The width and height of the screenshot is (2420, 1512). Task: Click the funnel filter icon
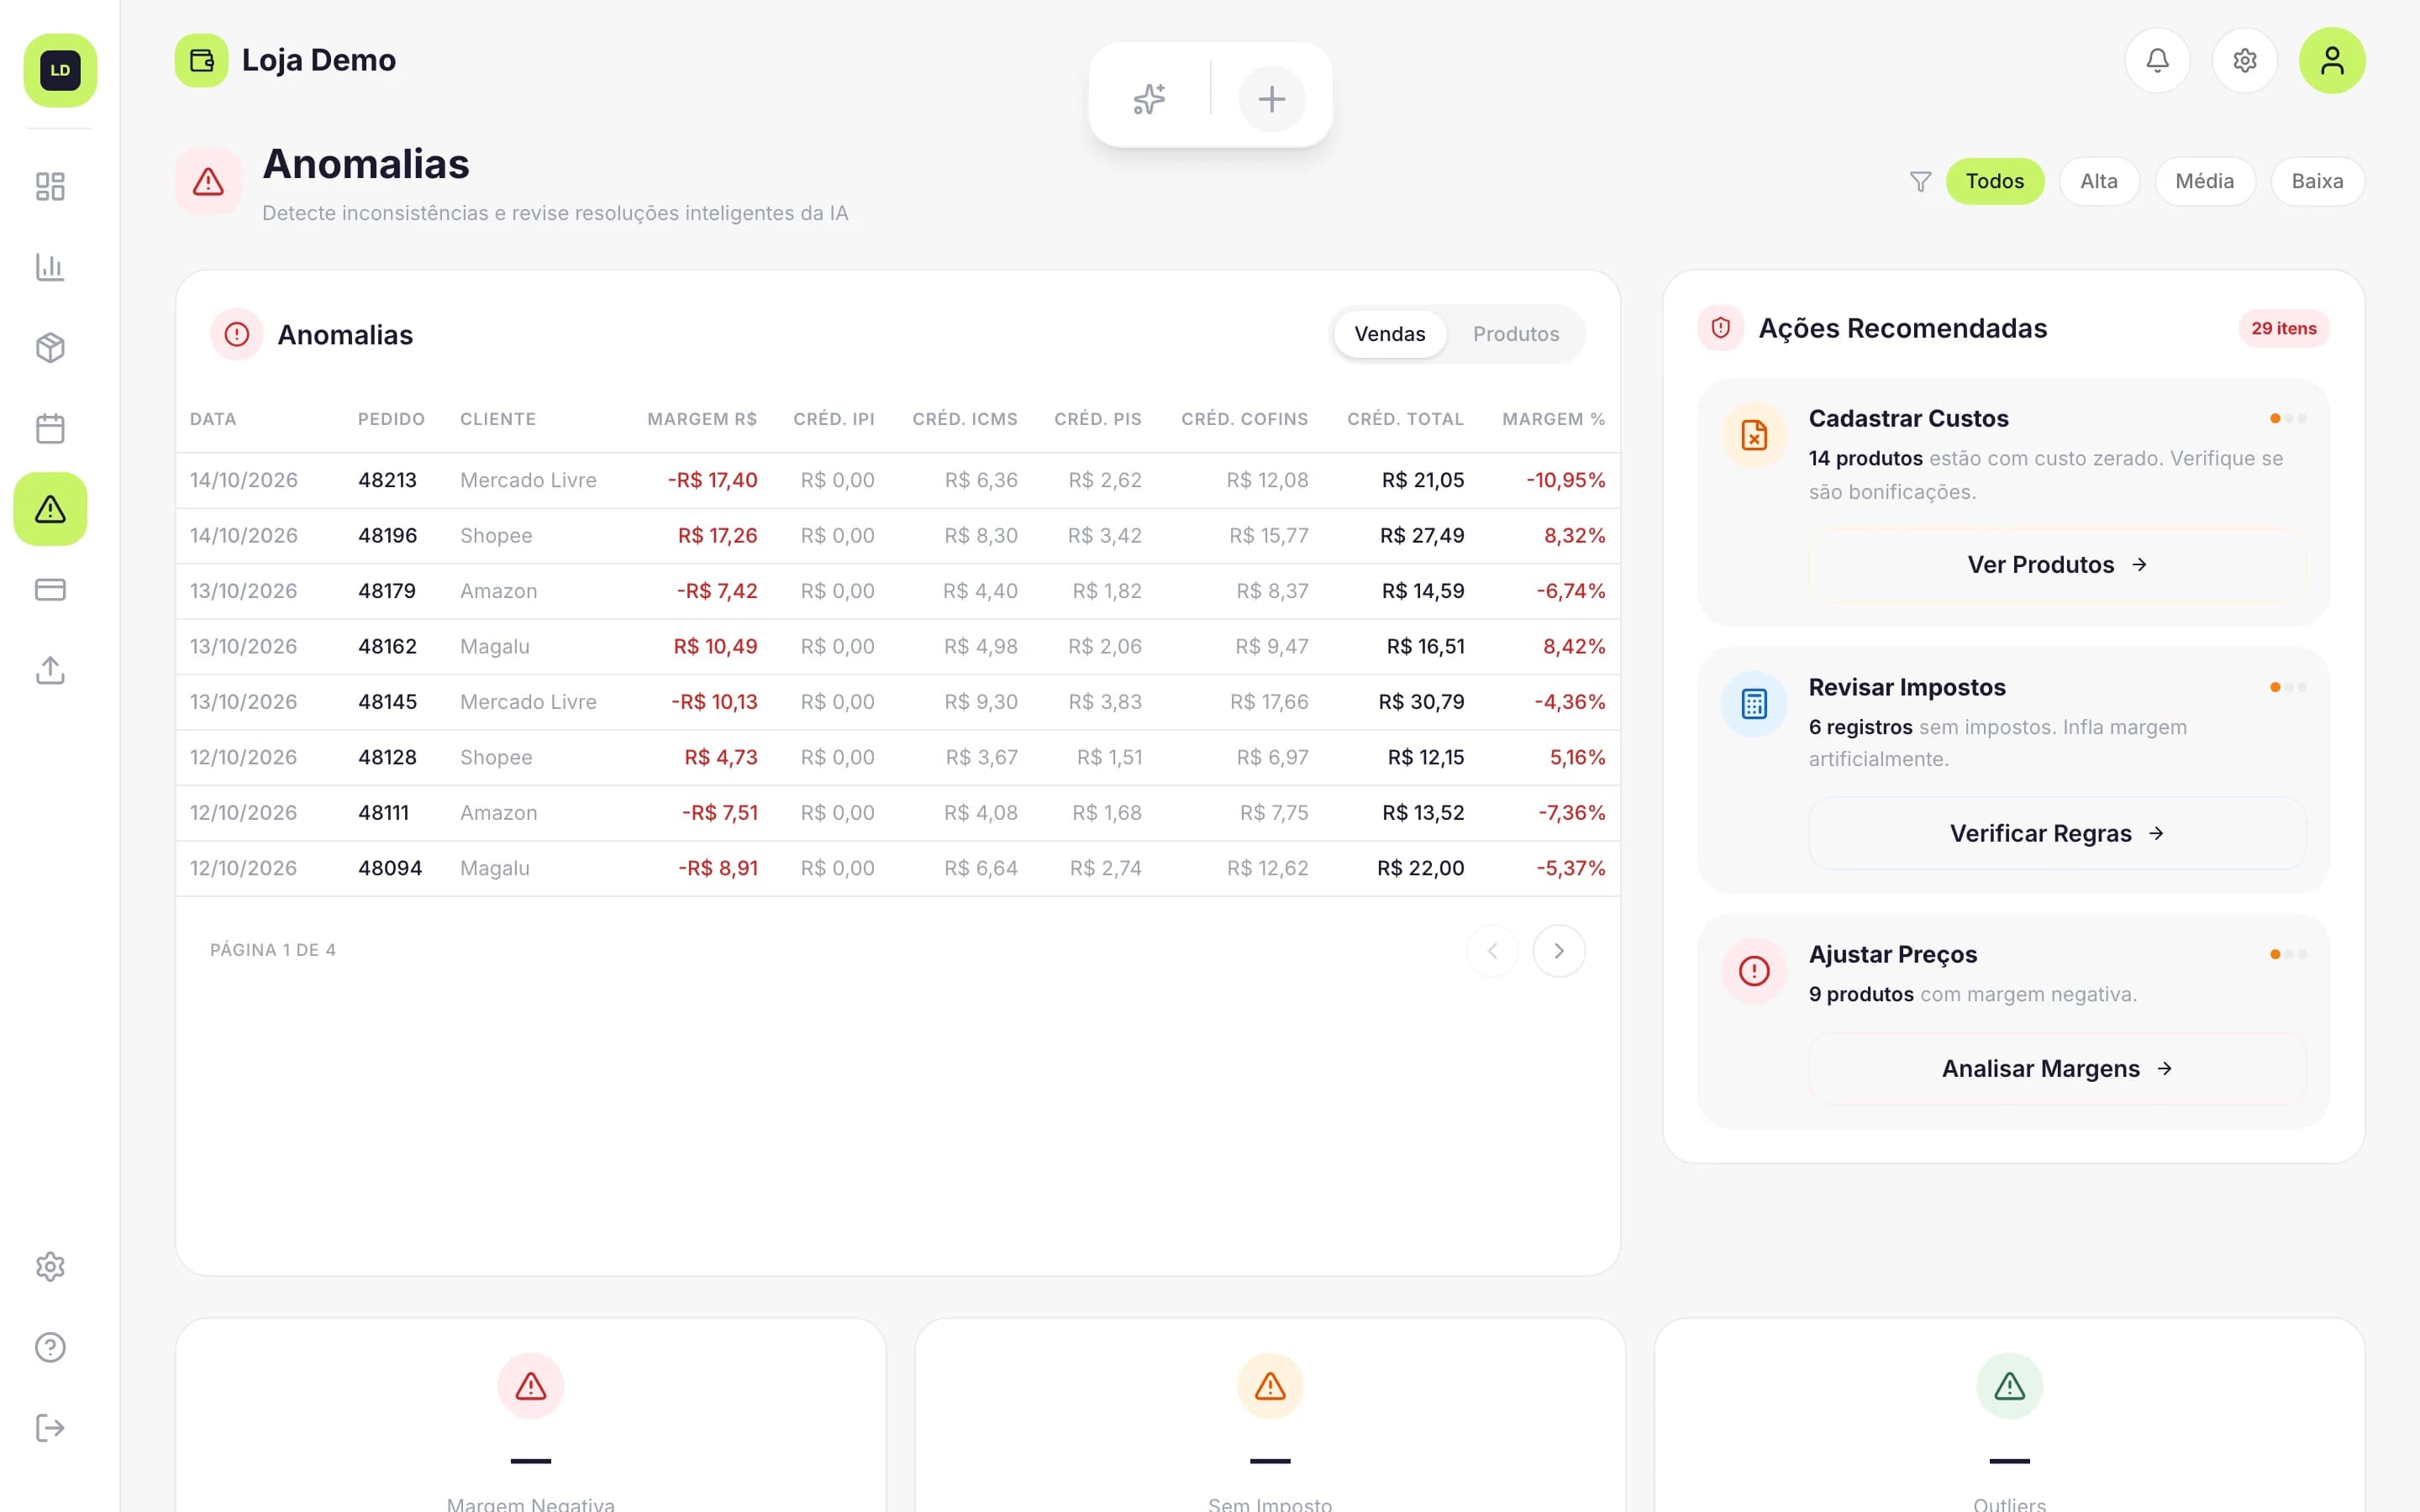(x=1919, y=181)
